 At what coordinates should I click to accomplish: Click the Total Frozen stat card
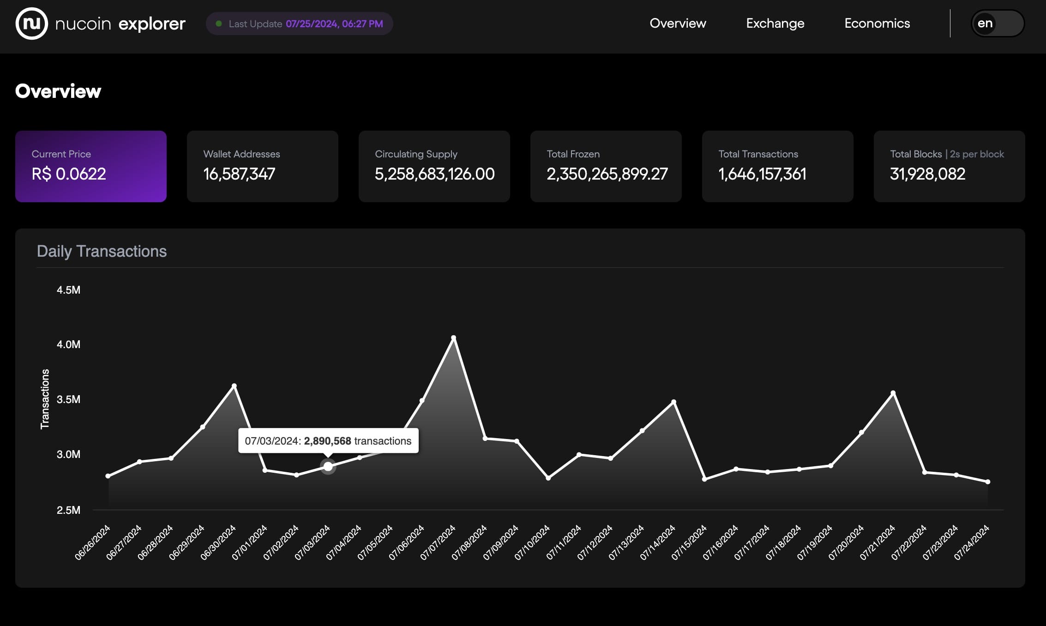pyautogui.click(x=606, y=166)
